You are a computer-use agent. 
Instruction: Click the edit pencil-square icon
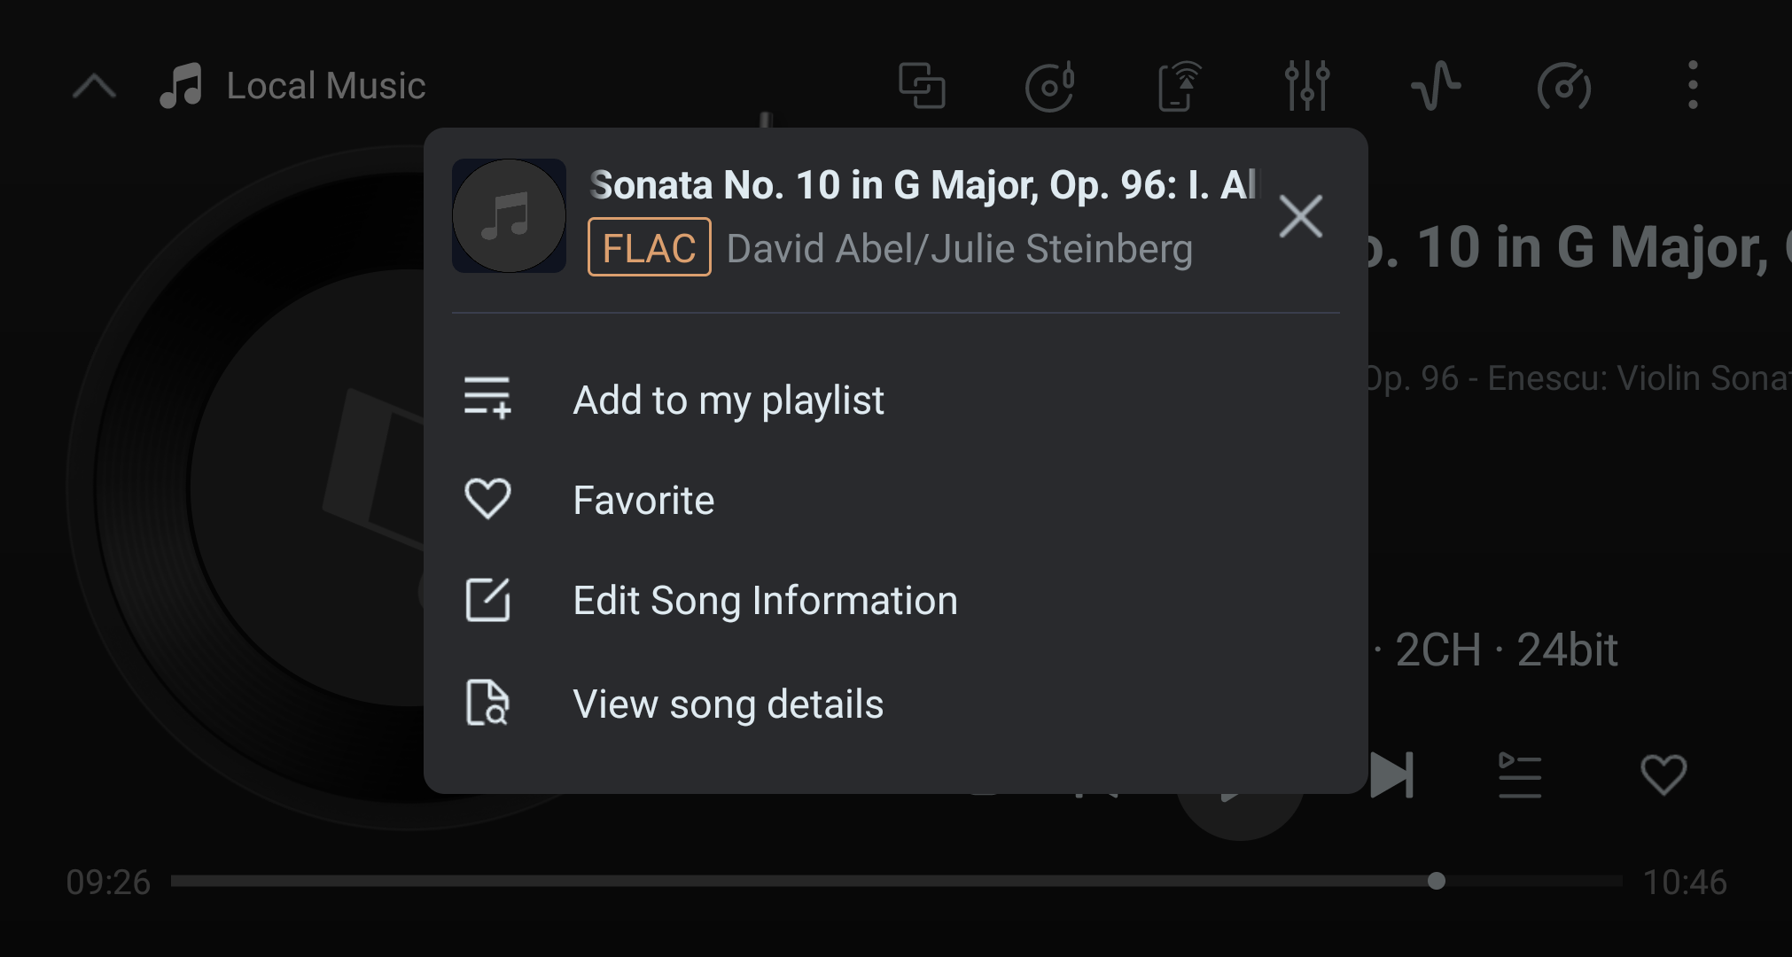pyautogui.click(x=487, y=600)
